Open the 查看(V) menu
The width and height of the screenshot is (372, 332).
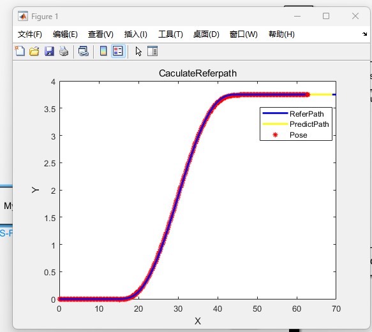click(x=101, y=34)
